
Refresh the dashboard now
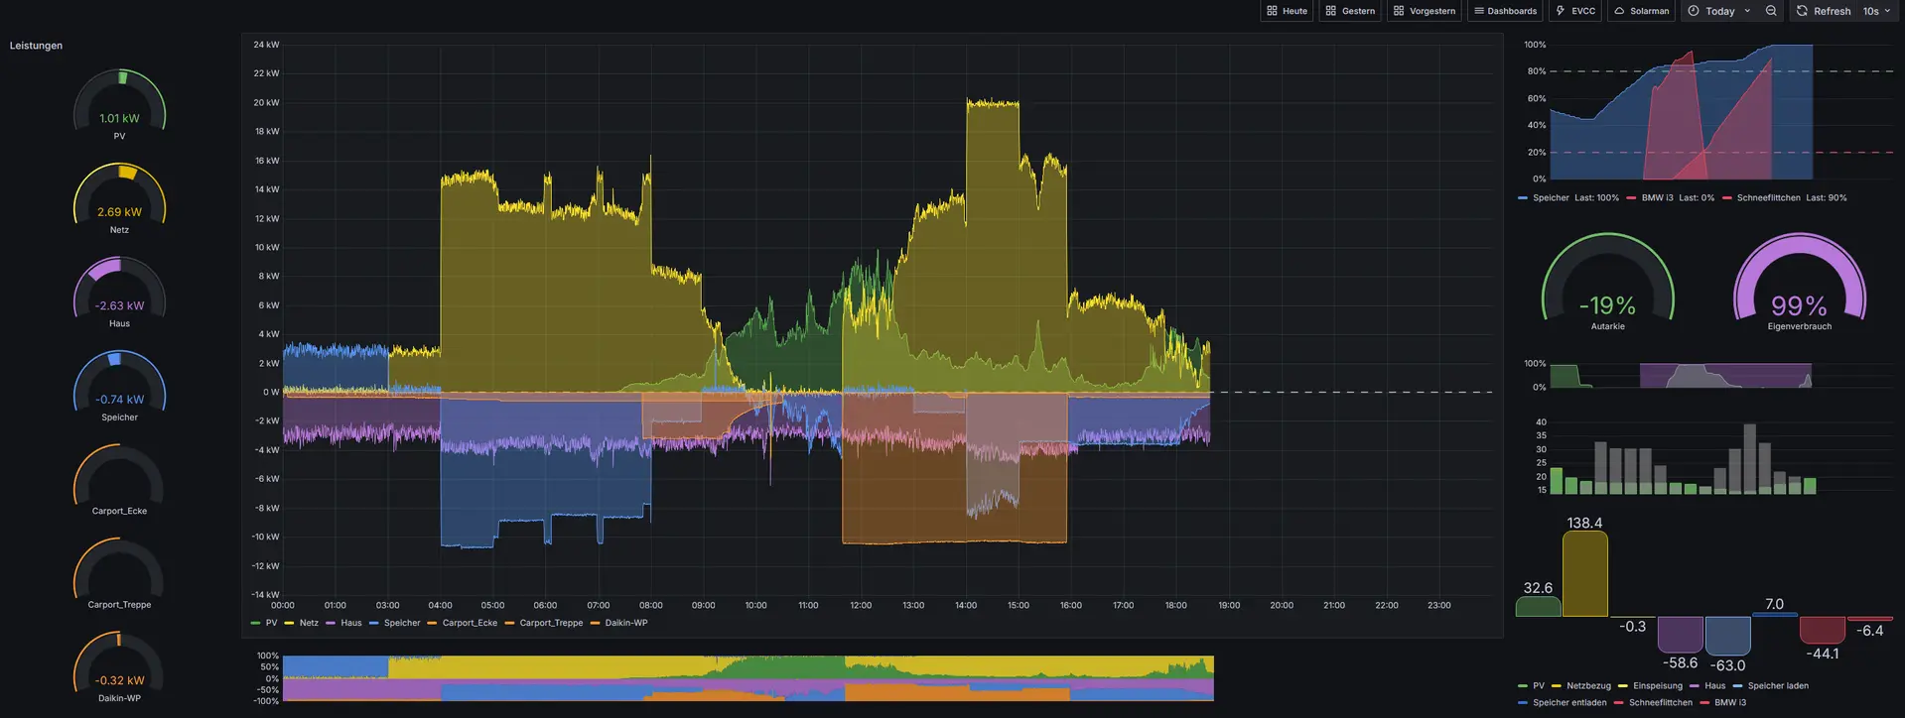click(x=1824, y=11)
